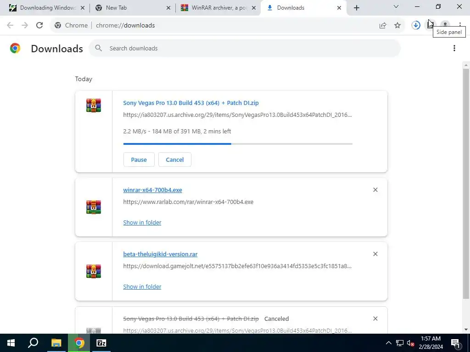Screen dimensions: 470x352
Task: Open the Chrome profile avatar
Action: click(445, 25)
